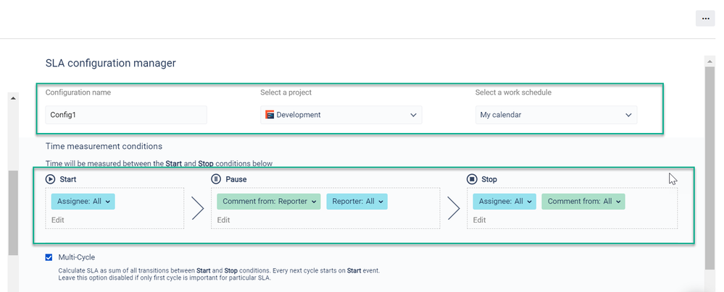The image size is (724, 292).
Task: Expand Comment from: Reporter in Pause
Action: (269, 201)
